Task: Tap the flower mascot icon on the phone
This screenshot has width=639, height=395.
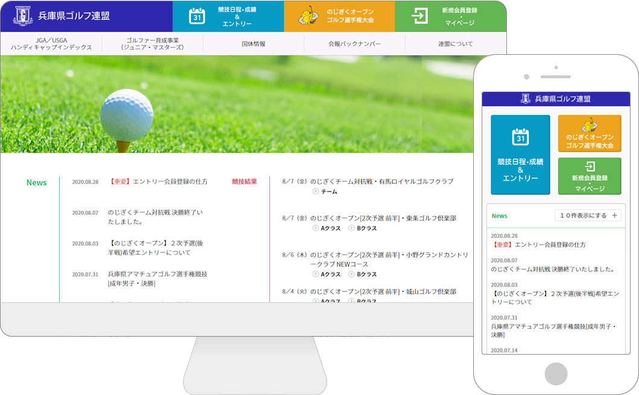Action: [x=590, y=125]
